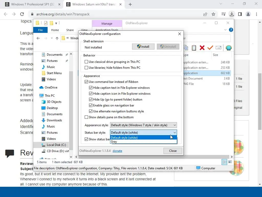Open quick access toolbar customize arrow
Image resolution: width=262 pixels, height=197 pixels.
(56, 23)
